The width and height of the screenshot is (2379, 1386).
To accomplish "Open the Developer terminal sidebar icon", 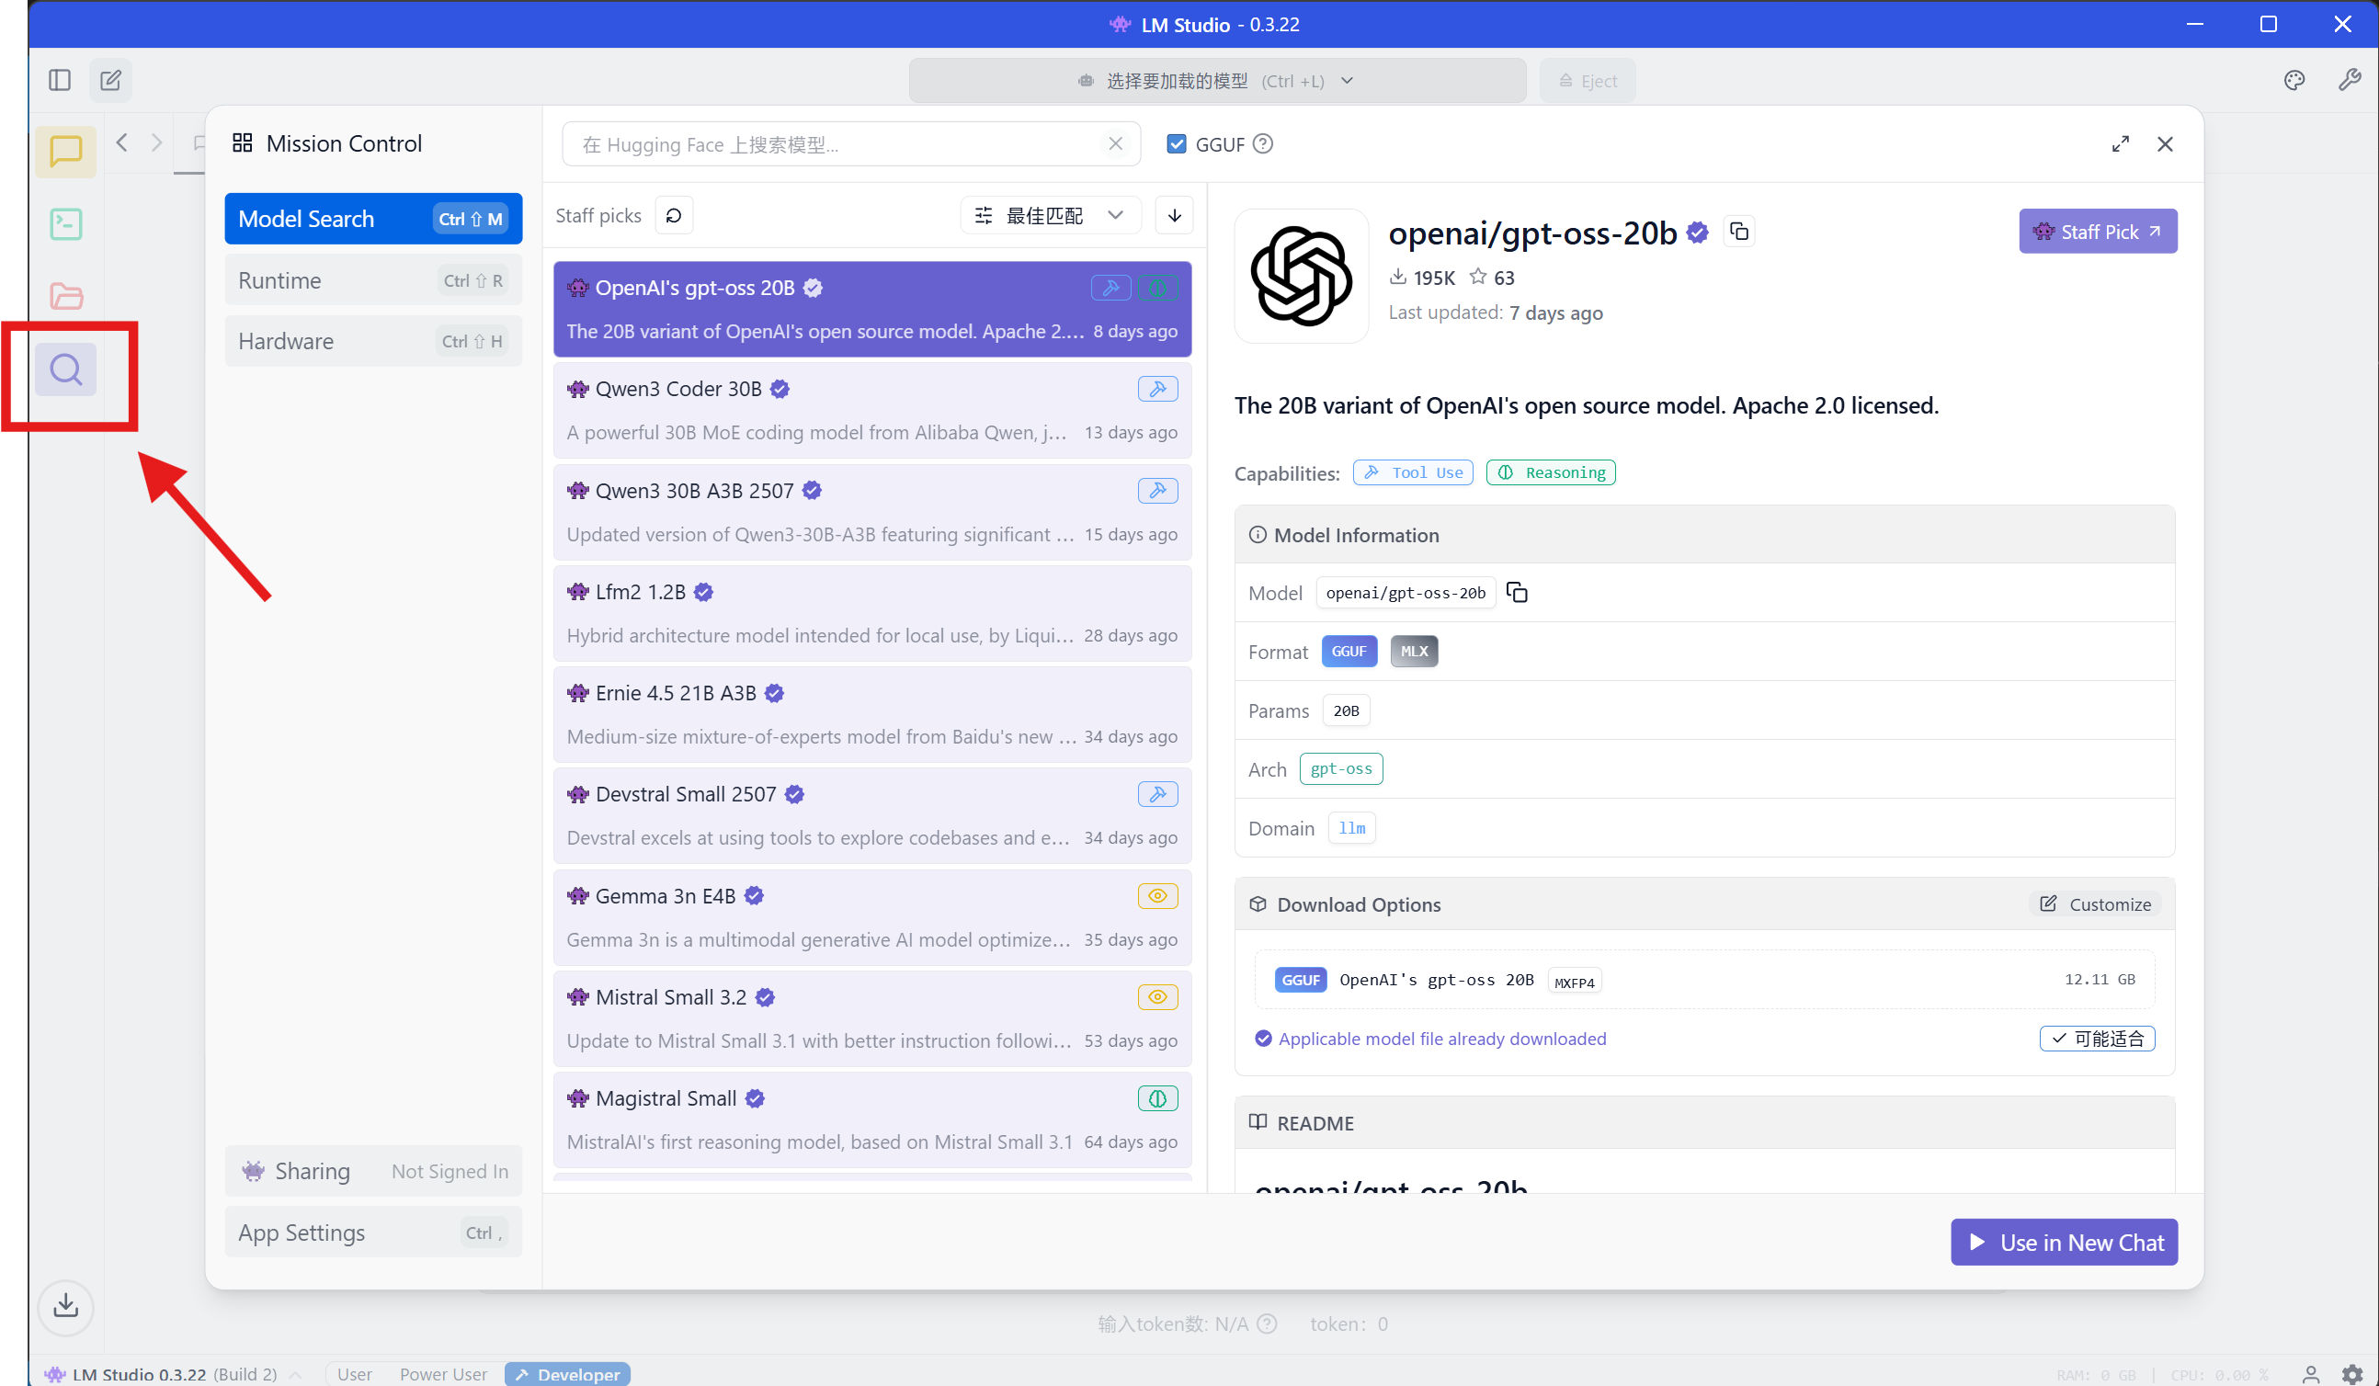I will point(65,223).
